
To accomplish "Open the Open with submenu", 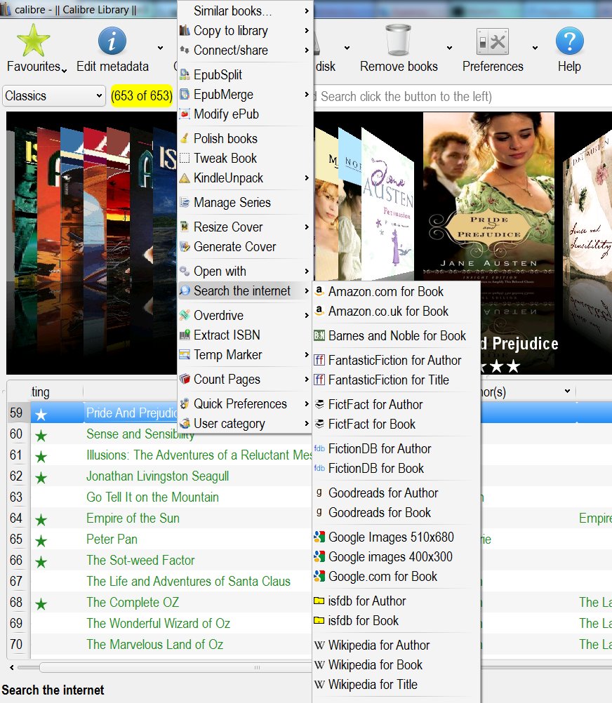I will coord(245,272).
